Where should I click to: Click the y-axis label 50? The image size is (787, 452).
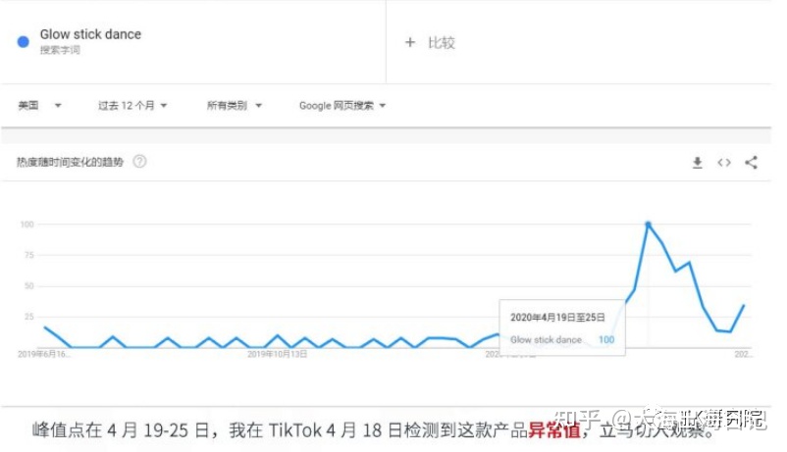(x=29, y=286)
